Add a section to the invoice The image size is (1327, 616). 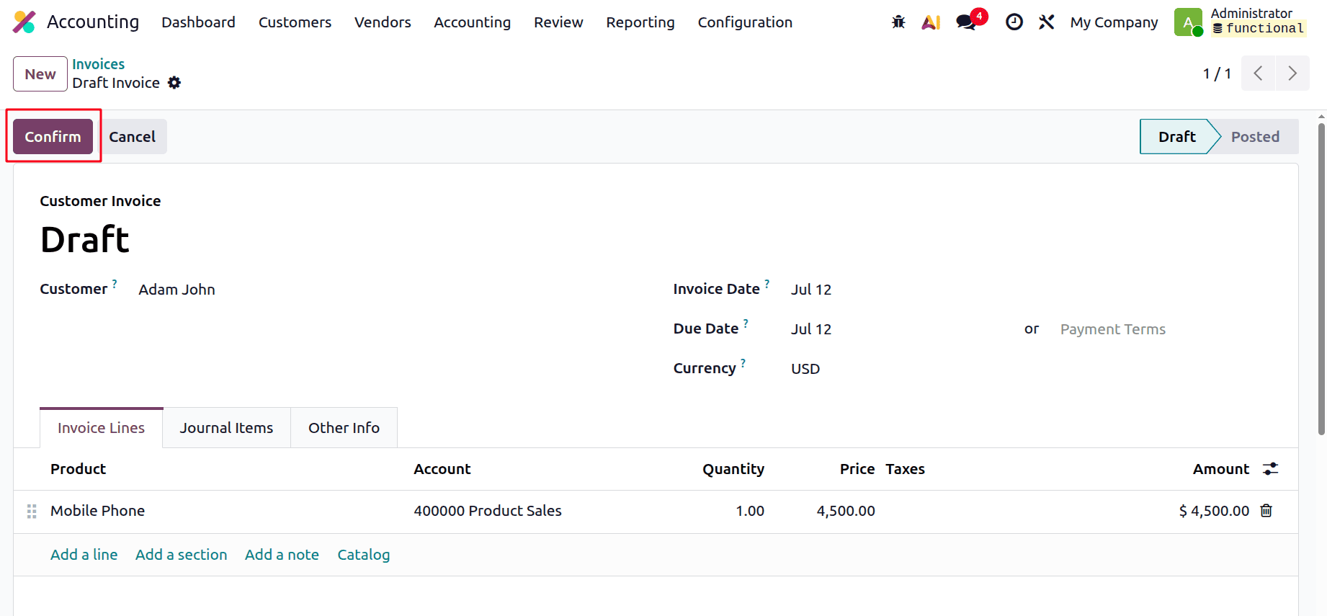pyautogui.click(x=181, y=555)
